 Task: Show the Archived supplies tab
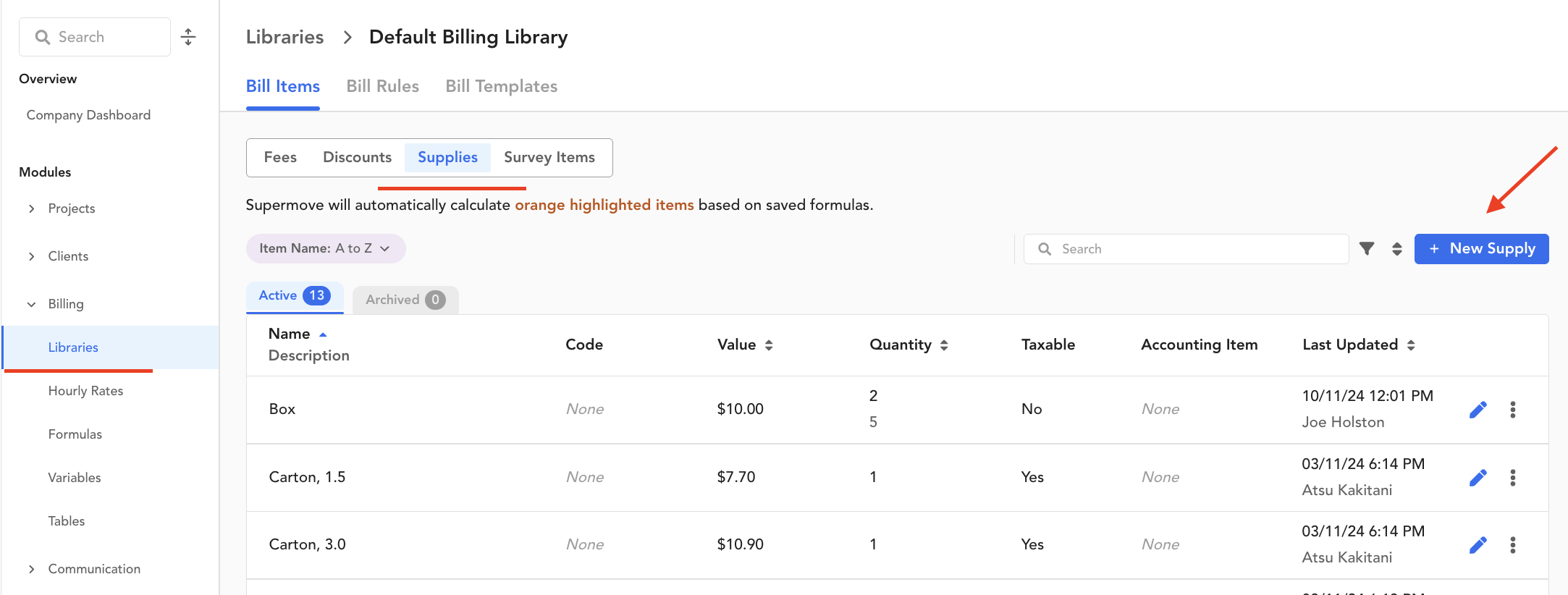[405, 300]
